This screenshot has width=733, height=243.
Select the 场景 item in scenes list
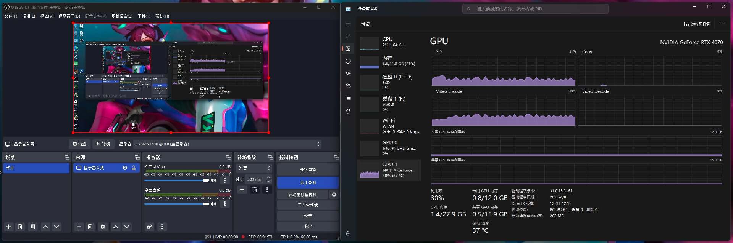pos(36,168)
